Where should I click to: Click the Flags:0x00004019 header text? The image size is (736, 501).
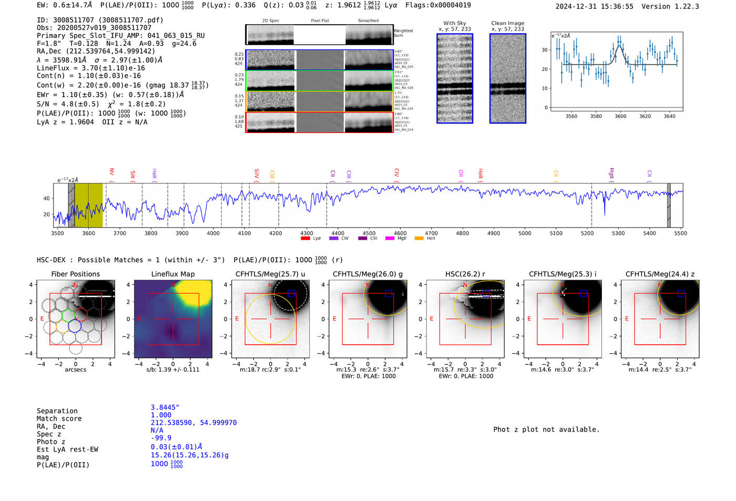pyautogui.click(x=438, y=5)
